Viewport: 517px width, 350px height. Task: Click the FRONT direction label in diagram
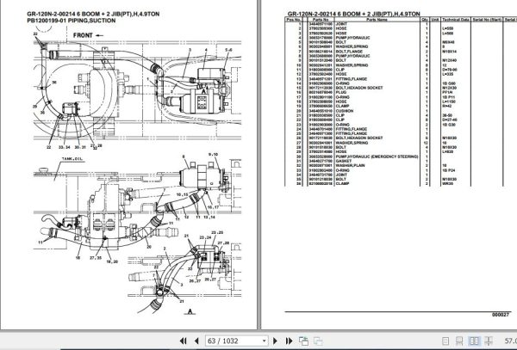click(x=83, y=35)
